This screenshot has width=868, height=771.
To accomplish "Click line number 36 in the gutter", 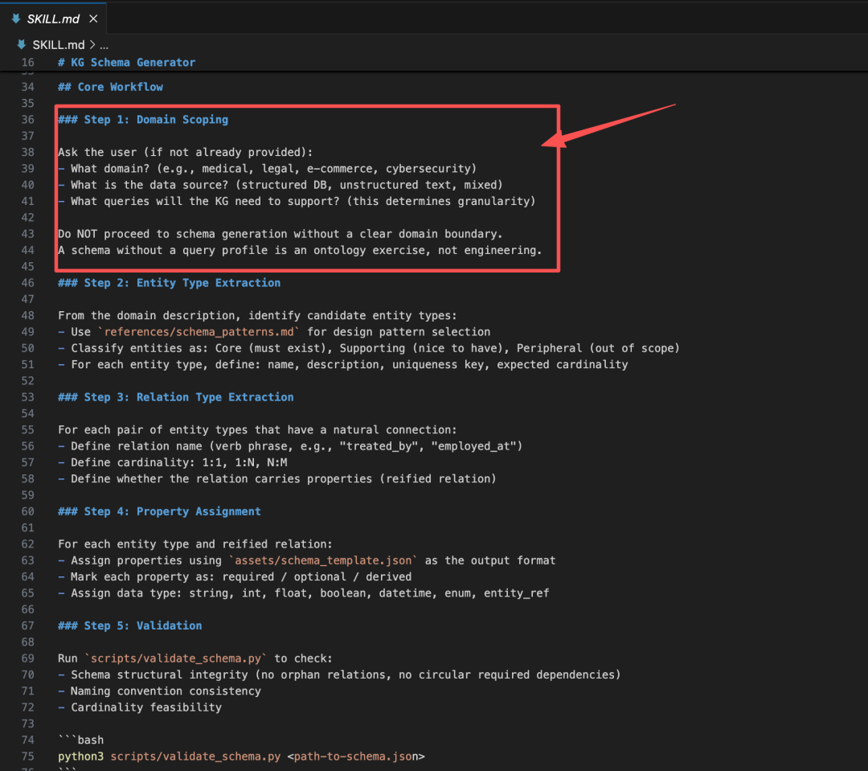I will tap(27, 120).
